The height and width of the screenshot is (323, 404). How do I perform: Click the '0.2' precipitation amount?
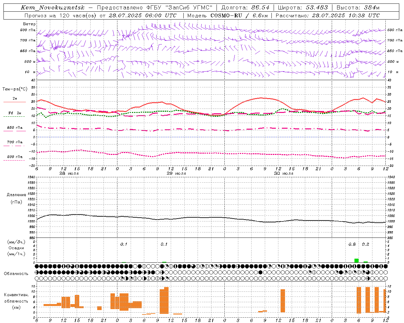click(x=365, y=244)
